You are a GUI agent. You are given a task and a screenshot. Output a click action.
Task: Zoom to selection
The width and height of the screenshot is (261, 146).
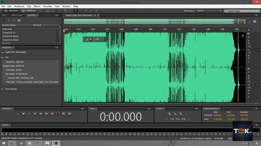coord(184,119)
